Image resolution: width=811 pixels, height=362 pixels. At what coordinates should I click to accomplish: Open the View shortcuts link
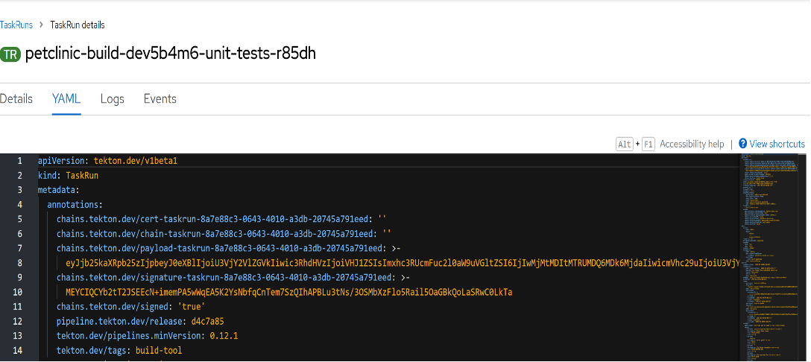pyautogui.click(x=777, y=144)
